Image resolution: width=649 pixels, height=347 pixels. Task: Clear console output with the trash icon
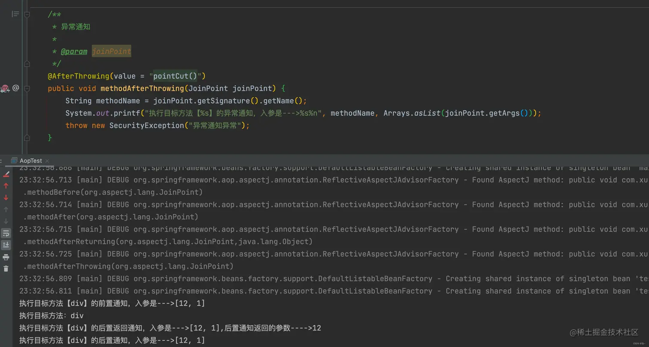(6, 269)
